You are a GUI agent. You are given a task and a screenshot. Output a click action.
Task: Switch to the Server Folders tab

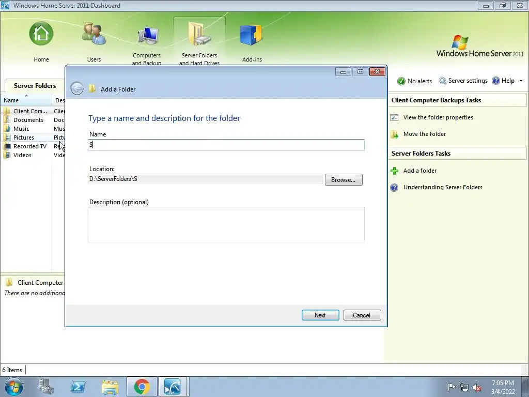tap(35, 86)
